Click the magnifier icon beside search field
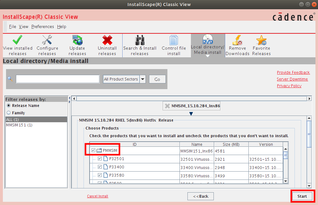Image resolution: width=318 pixels, height=205 pixels. 10,79
